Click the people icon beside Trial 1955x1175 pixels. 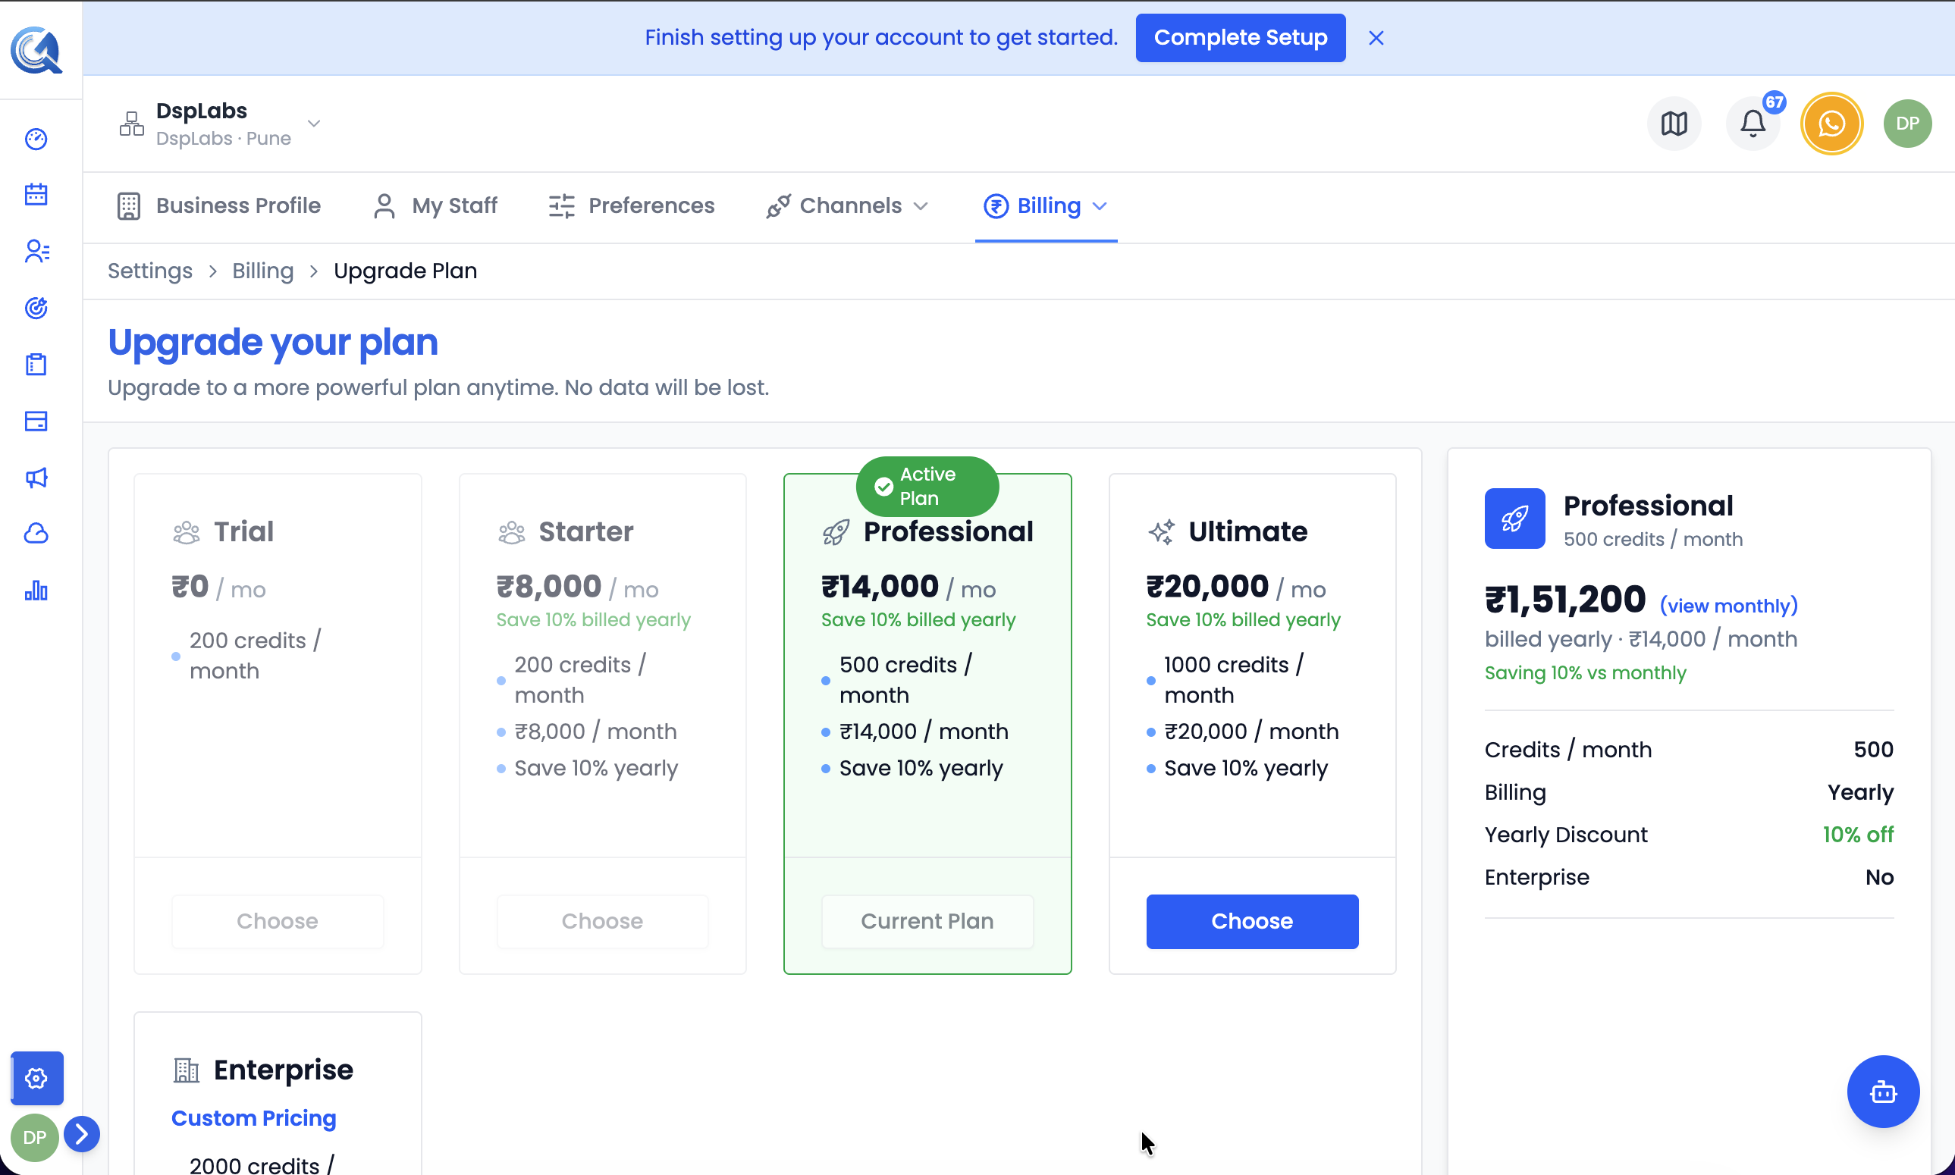[x=186, y=532]
